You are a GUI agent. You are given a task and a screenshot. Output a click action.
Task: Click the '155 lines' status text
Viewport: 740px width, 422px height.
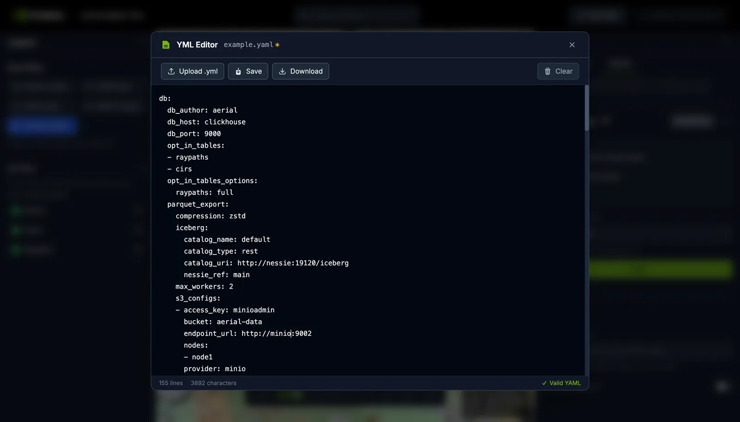pos(171,383)
